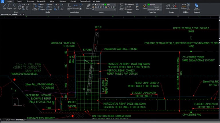Open the ExpressTools ribbon tab
Screen dimensions: 220x123
85,1
